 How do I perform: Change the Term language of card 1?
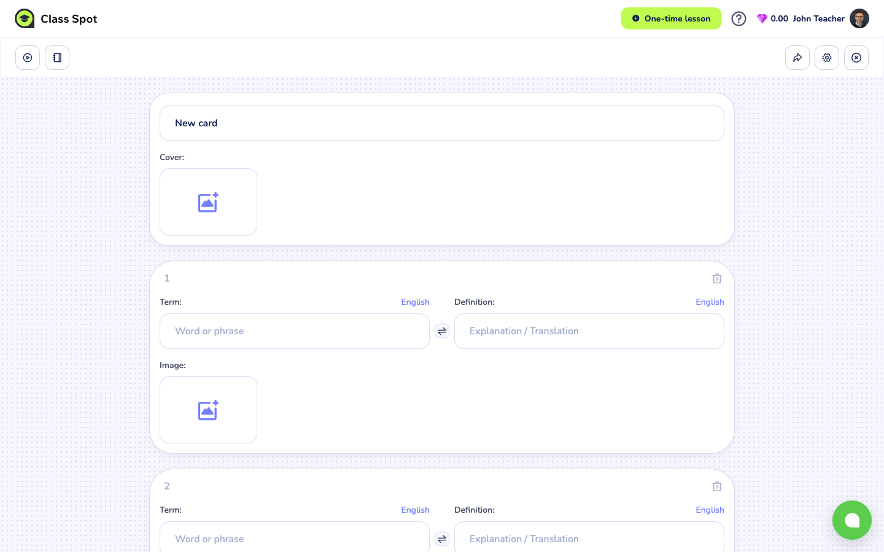(x=415, y=302)
